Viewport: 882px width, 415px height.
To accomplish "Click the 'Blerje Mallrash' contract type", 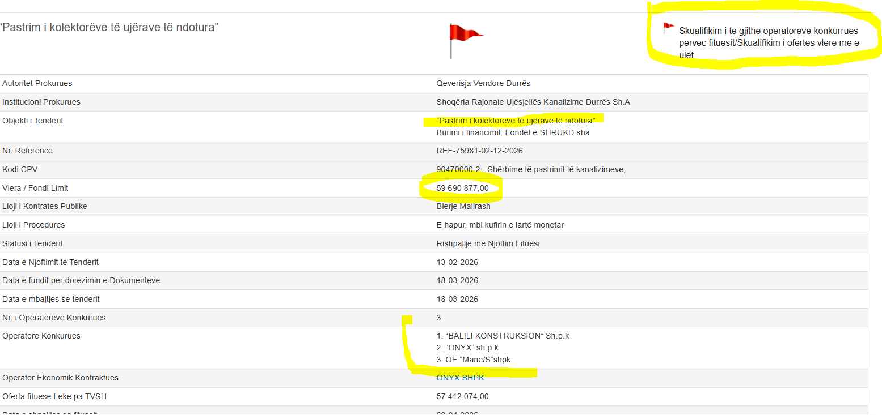I will coord(463,206).
